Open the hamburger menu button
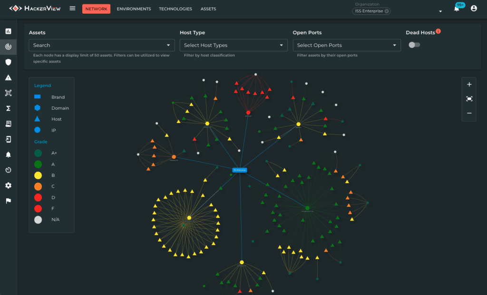 [x=72, y=9]
